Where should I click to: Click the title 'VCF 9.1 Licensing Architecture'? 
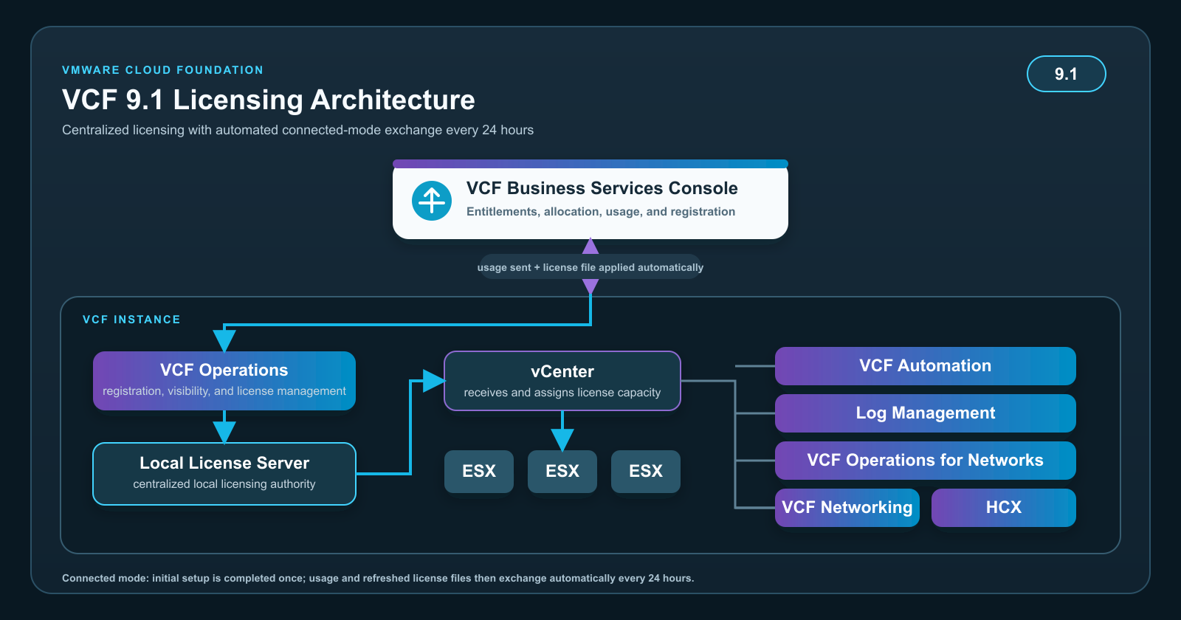point(269,100)
